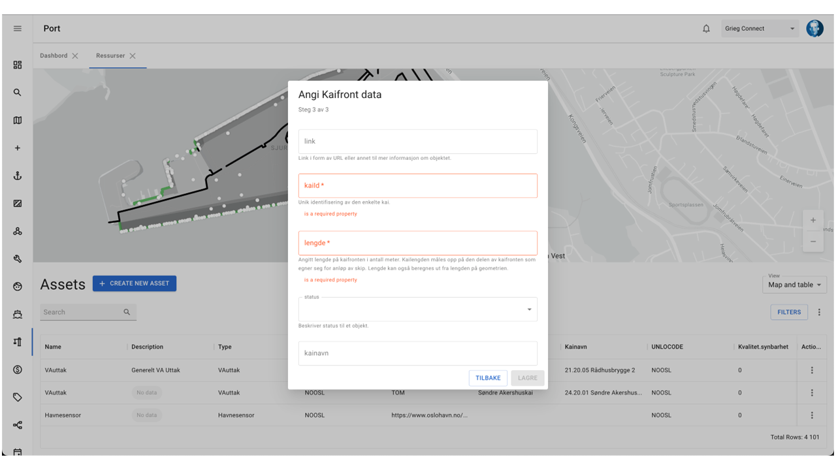Switch to the Dashbord tab
Screen dimensions: 836x470
coord(54,55)
